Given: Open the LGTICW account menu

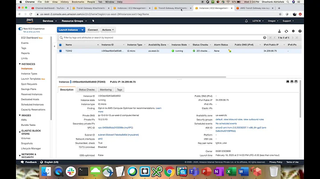Looking at the screenshot, I should tap(258, 21).
